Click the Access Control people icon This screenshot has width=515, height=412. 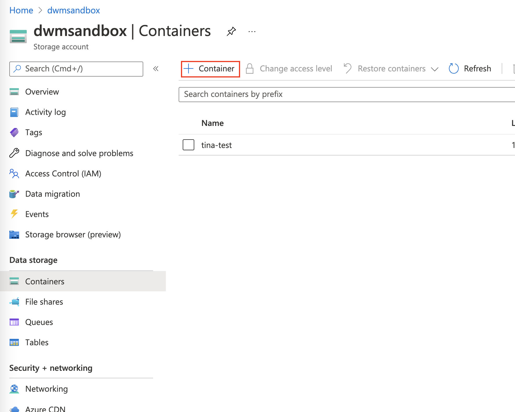14,174
